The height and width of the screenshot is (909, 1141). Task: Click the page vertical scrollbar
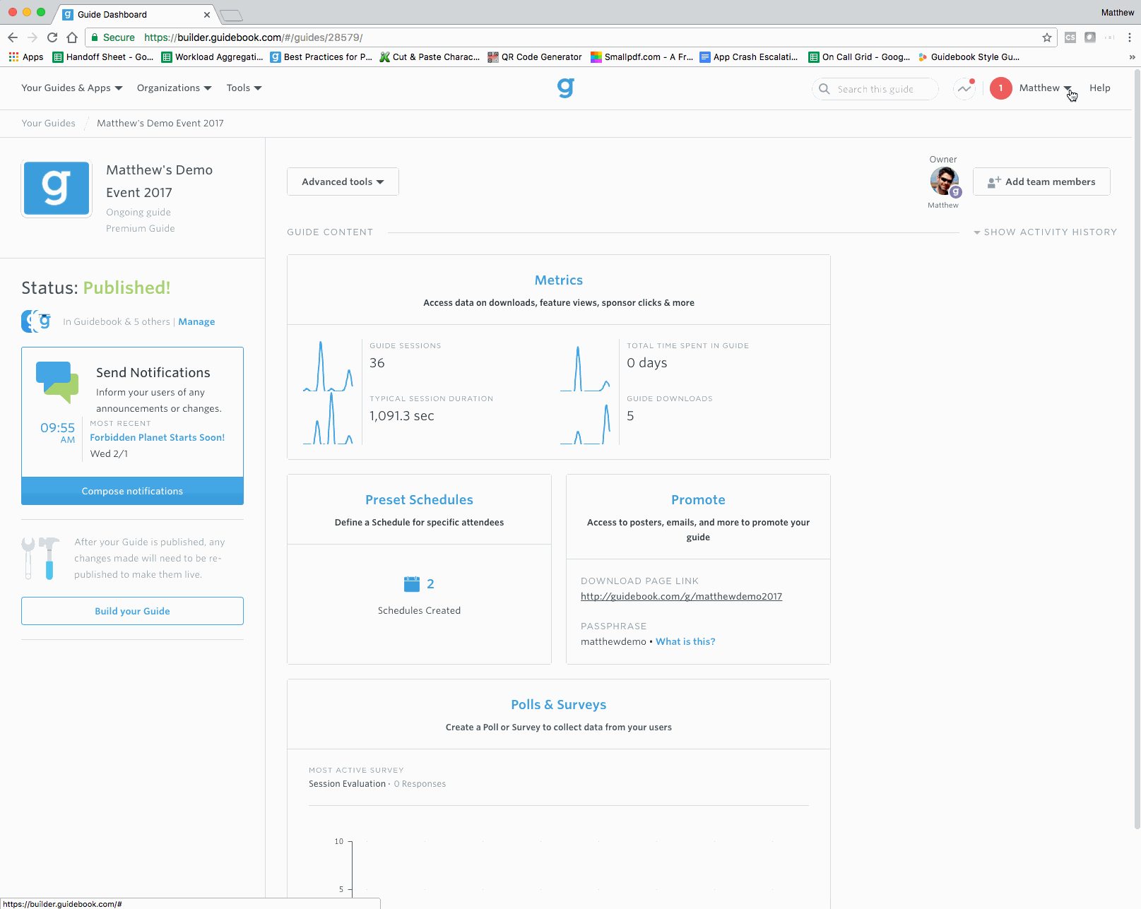click(x=1137, y=448)
